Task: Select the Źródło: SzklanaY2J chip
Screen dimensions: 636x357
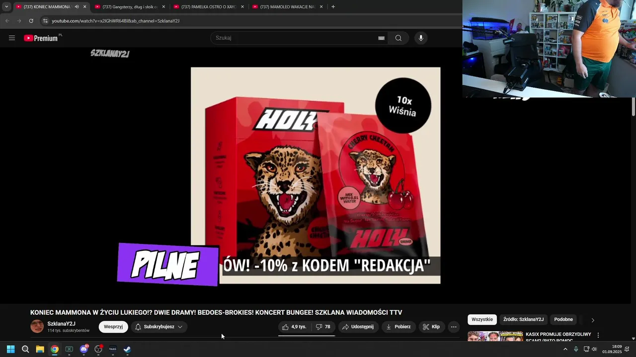Action: coord(523,320)
